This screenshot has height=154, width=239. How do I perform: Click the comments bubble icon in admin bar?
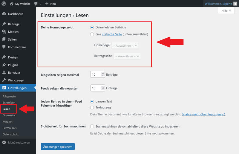tap(36, 4)
